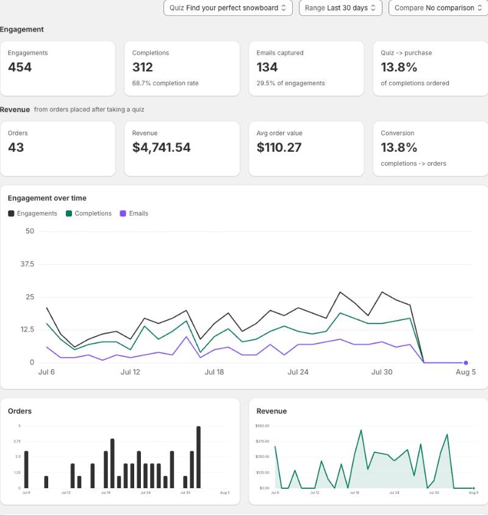Click the 68.7% completion rate text
Screen dimensions: 488x515
coord(165,83)
